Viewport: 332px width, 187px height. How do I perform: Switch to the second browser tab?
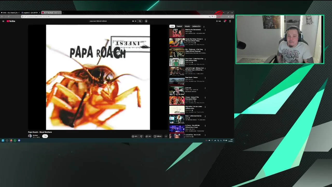(x=30, y=12)
